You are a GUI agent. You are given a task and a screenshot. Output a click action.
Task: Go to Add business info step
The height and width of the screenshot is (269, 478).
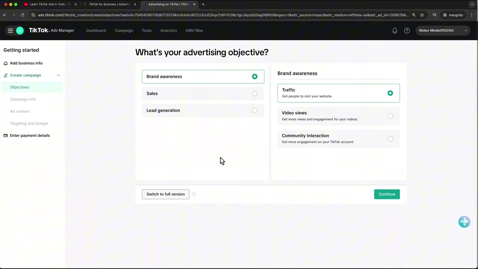pyautogui.click(x=26, y=63)
